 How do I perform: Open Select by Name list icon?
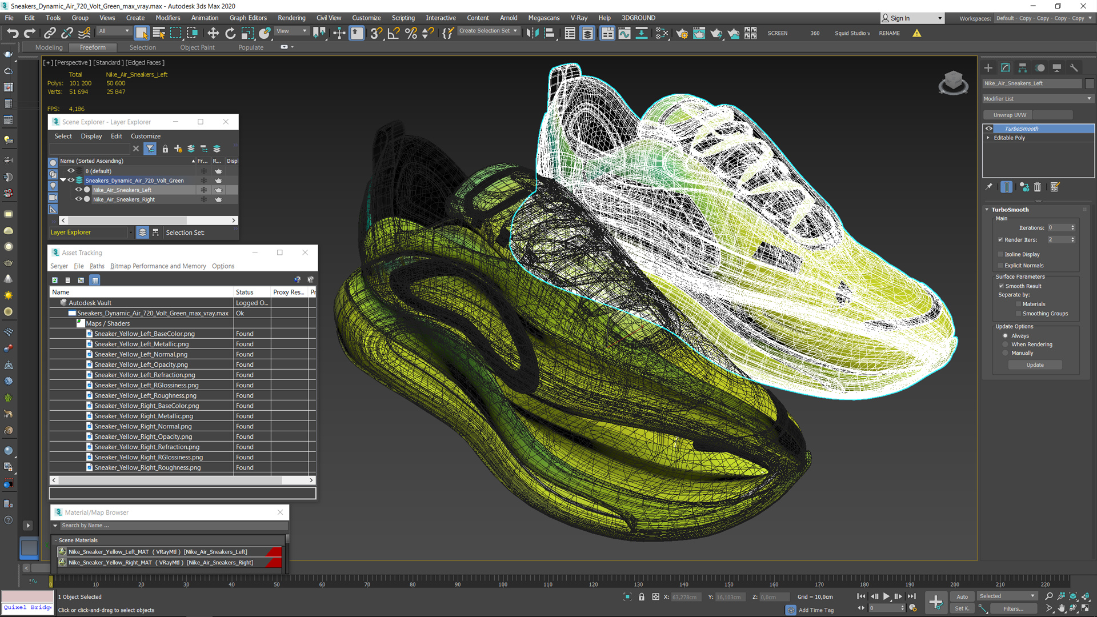[159, 33]
